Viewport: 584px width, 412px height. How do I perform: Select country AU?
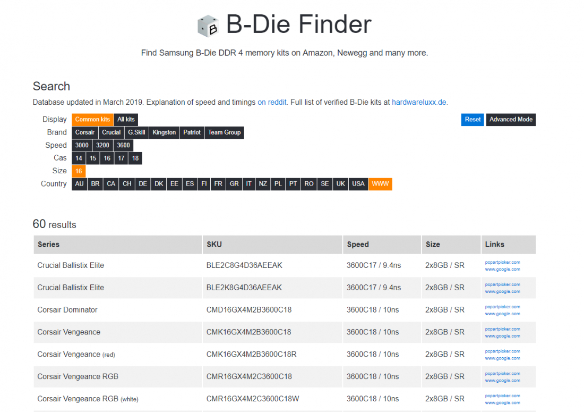pos(79,184)
